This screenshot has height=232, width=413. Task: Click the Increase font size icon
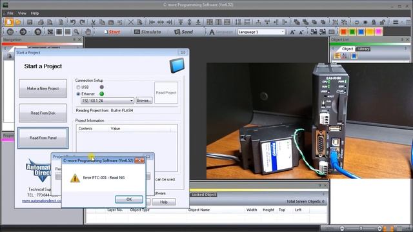click(x=292, y=32)
